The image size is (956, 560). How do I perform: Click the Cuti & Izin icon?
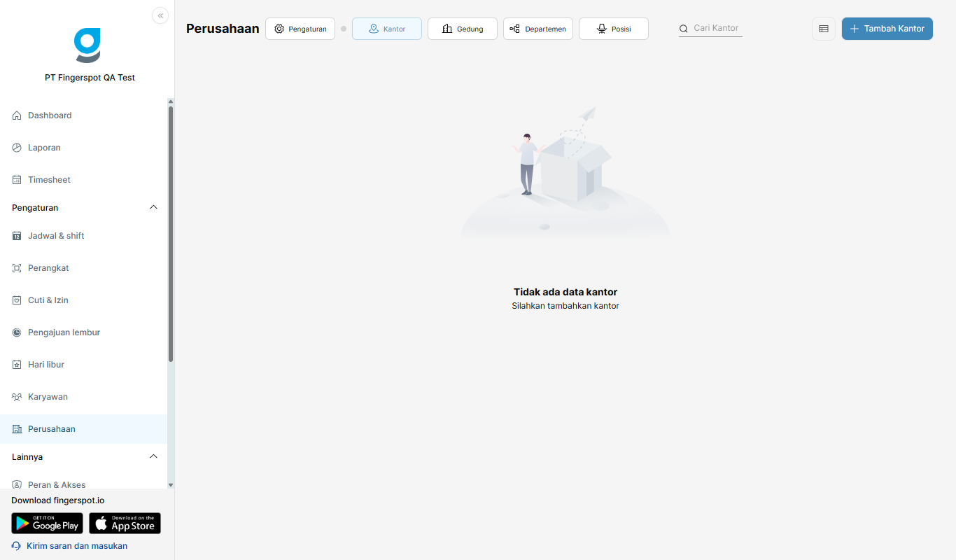[x=17, y=300]
